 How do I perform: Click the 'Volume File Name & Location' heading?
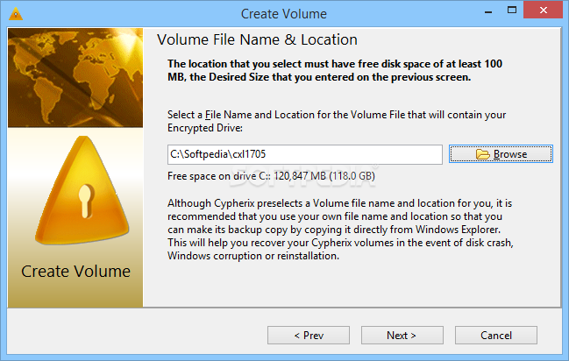(x=257, y=39)
